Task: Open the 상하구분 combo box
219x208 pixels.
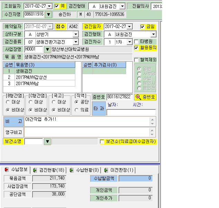Action: point(76,34)
